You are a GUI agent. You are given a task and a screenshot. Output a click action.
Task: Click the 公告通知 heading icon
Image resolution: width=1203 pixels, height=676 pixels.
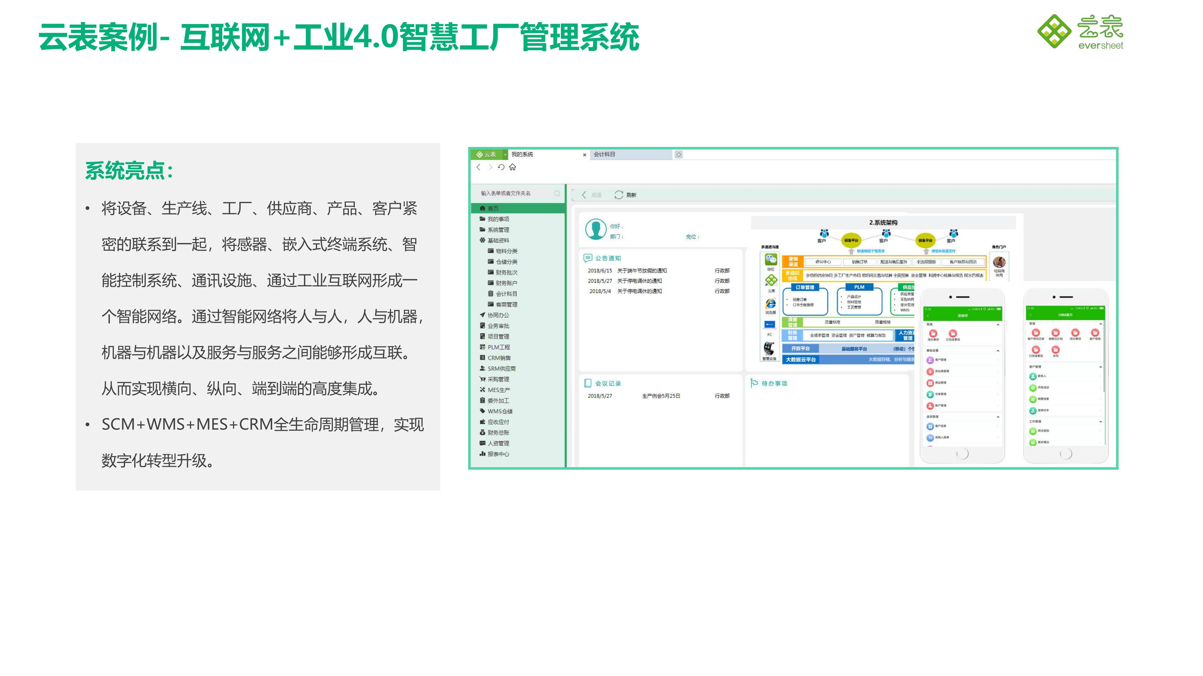coord(587,258)
